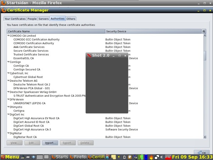Collapse the ComSign group

[9, 62]
